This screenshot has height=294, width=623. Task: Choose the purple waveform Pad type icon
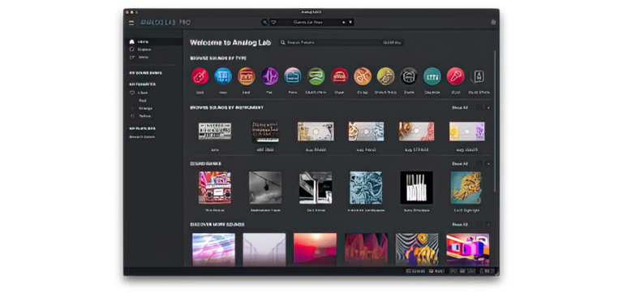(x=270, y=76)
